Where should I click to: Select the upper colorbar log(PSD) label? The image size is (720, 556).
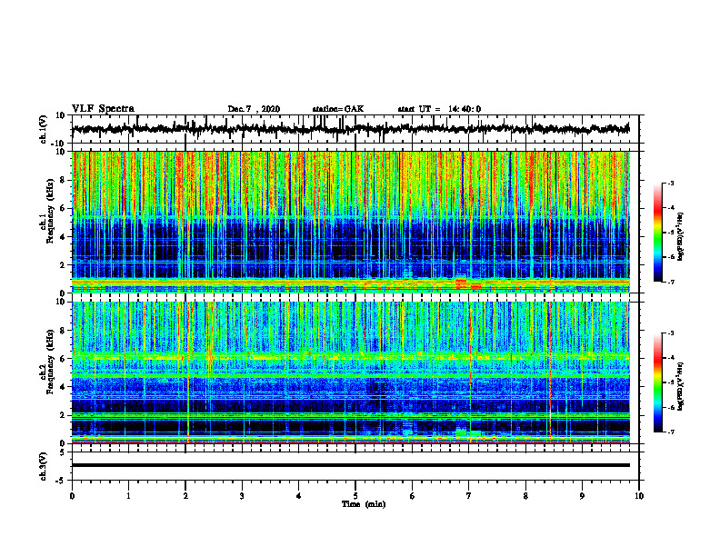[x=681, y=237]
